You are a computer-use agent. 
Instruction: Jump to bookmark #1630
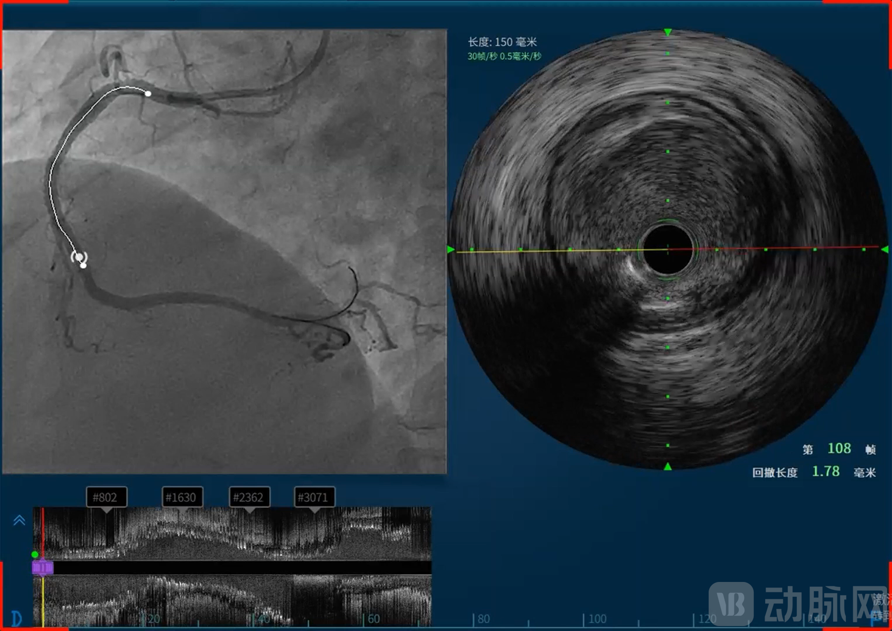(x=182, y=497)
